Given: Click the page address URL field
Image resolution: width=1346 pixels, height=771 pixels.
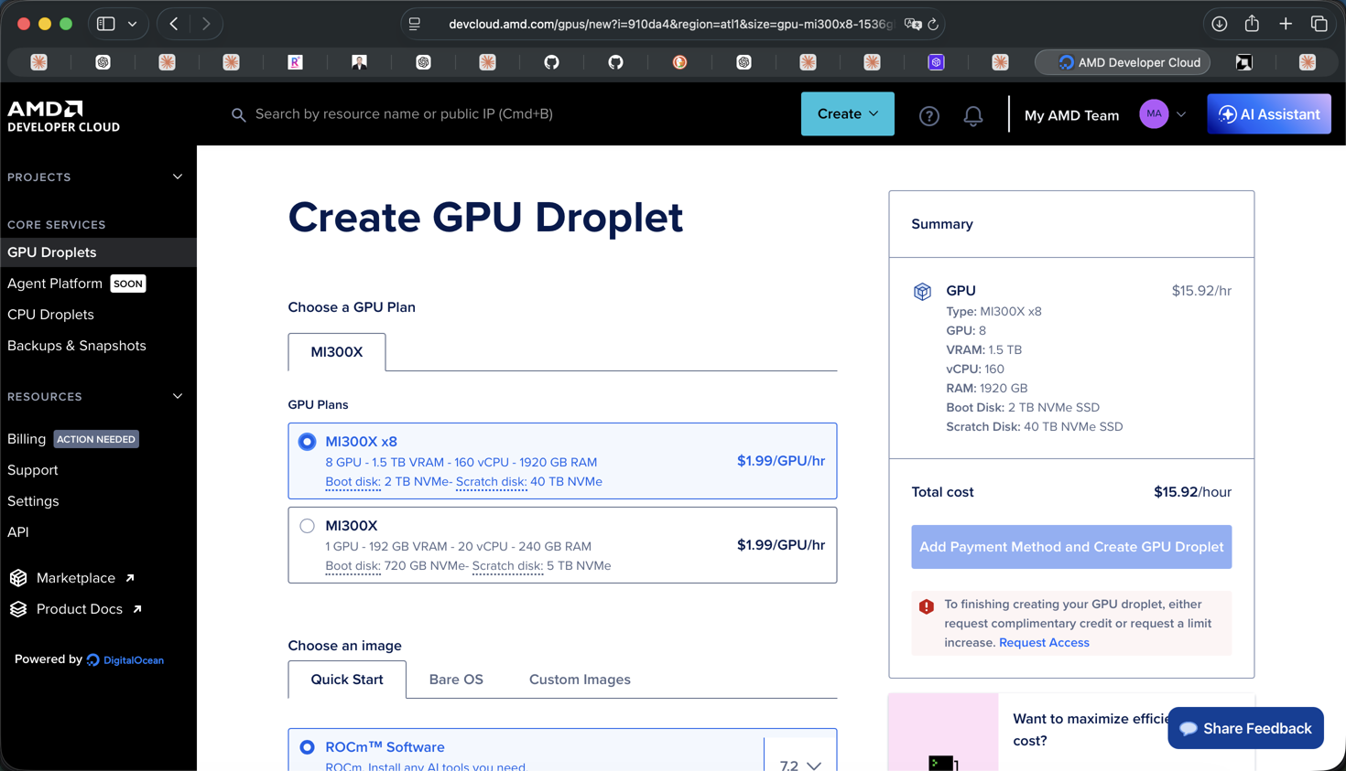Looking at the screenshot, I should (670, 24).
